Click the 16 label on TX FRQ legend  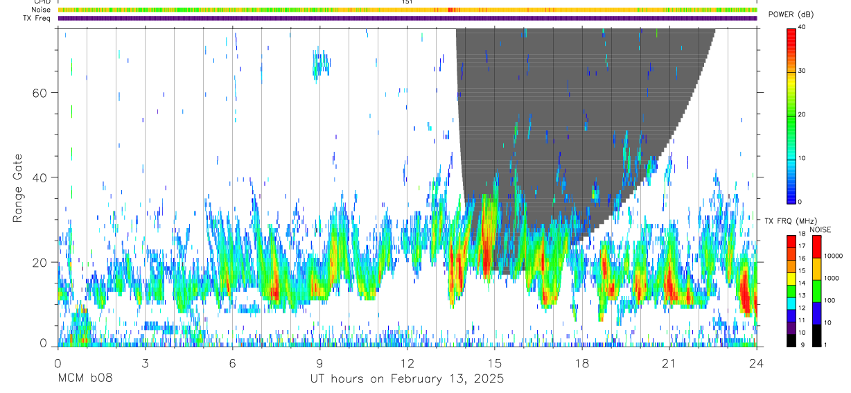(800, 259)
